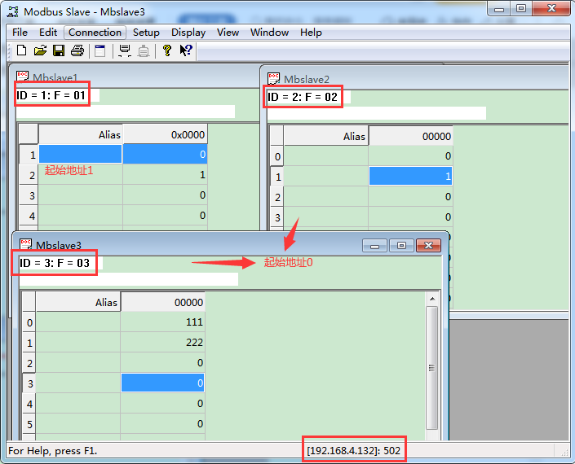Minimize the Mbslave3 child window
575x464 pixels.
coord(374,246)
